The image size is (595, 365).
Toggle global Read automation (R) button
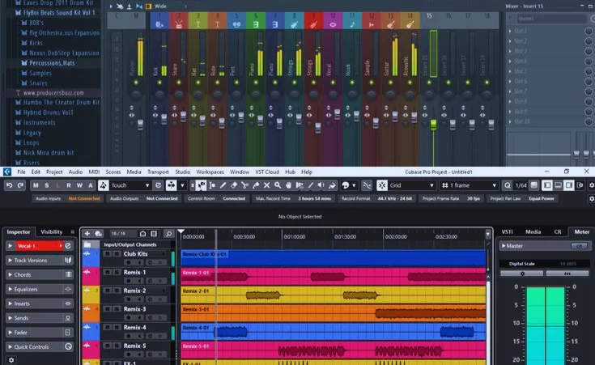[x=69, y=185]
